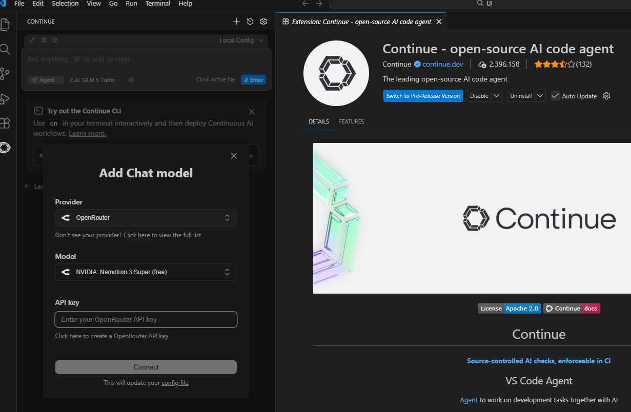Focus the Ask anything chat input
The image size is (631, 412).
point(147,59)
